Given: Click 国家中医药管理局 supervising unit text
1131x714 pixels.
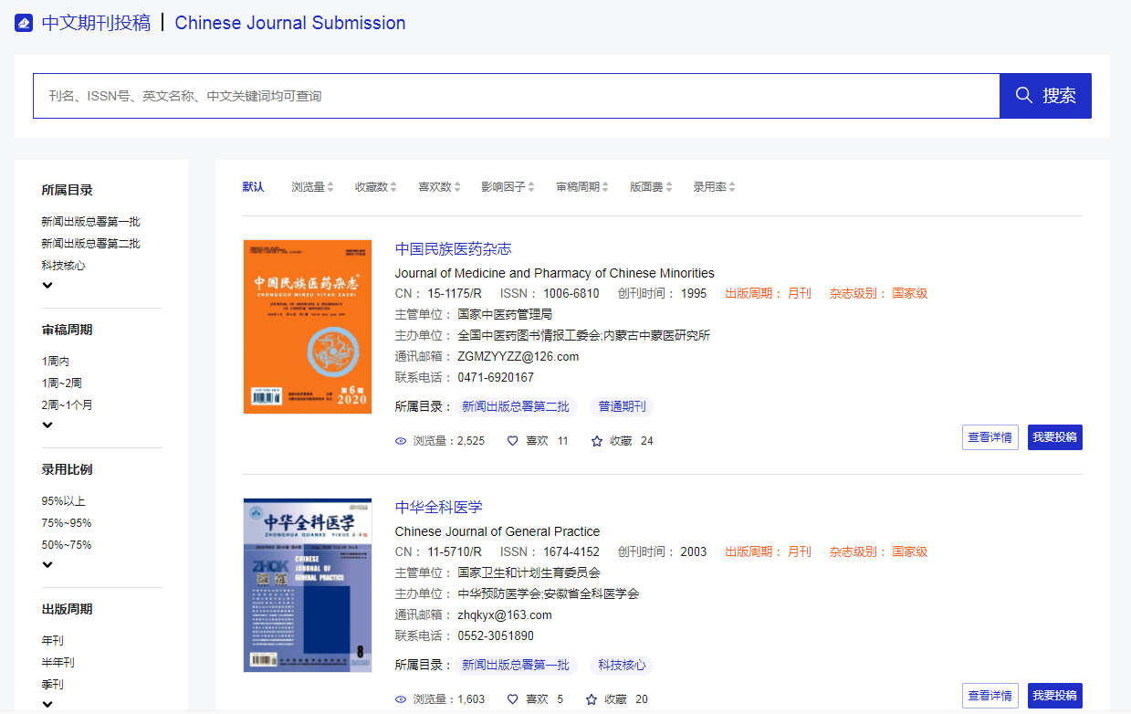Looking at the screenshot, I should (x=505, y=315).
